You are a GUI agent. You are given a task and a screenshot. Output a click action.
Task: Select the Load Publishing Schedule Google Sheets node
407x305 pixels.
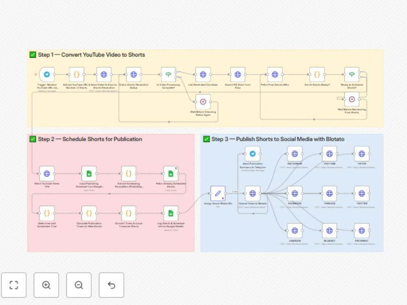pyautogui.click(x=89, y=174)
